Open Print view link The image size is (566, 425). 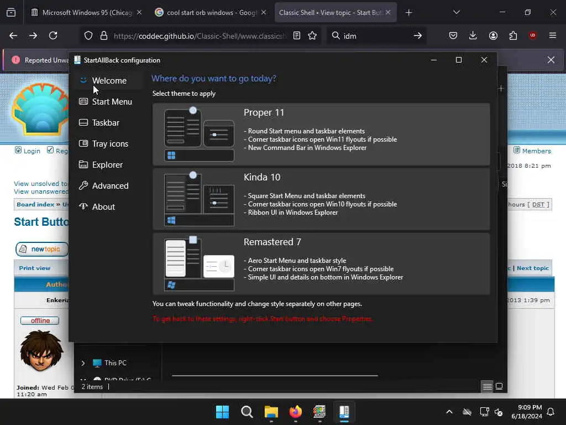35,268
